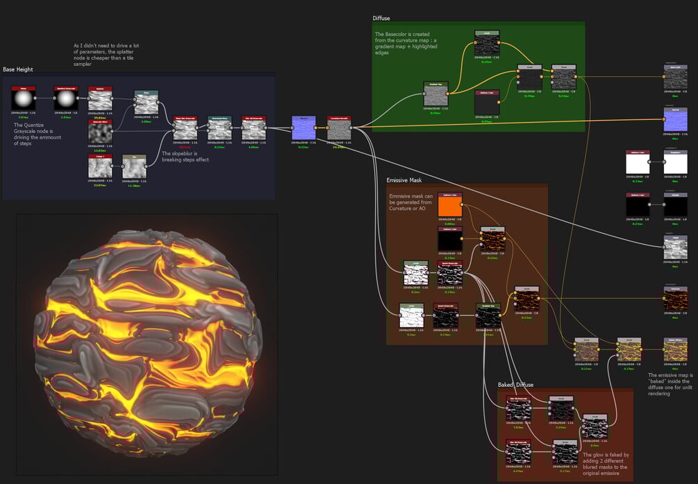Viewport: 698px width, 484px height.
Task: Select the purple Normal node
Action: pos(304,128)
